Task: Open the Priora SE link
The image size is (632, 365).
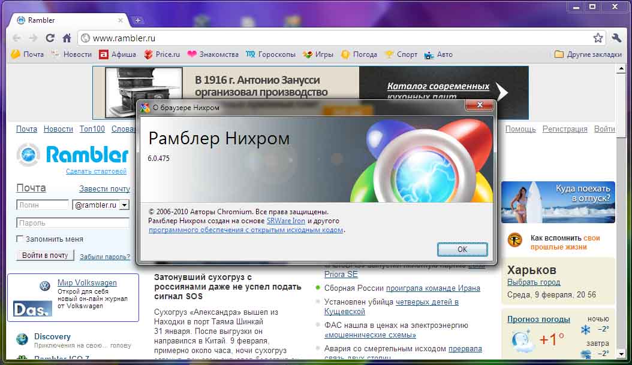Action: 341,274
